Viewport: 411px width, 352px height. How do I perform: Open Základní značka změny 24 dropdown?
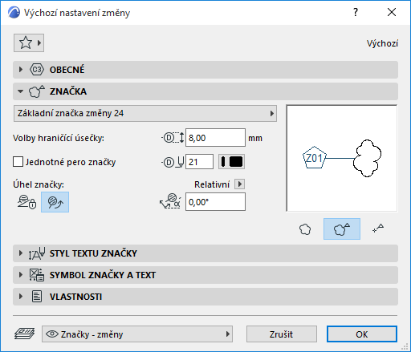(x=145, y=113)
